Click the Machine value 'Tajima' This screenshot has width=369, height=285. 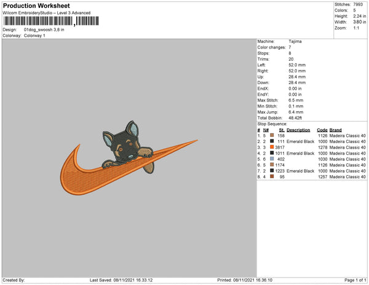(x=295, y=41)
